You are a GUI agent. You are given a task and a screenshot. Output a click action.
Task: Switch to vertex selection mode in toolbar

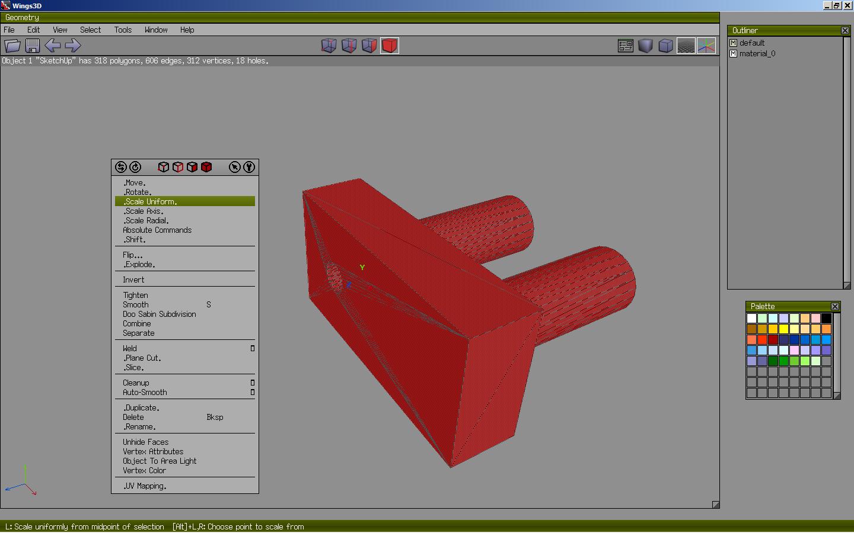(329, 46)
